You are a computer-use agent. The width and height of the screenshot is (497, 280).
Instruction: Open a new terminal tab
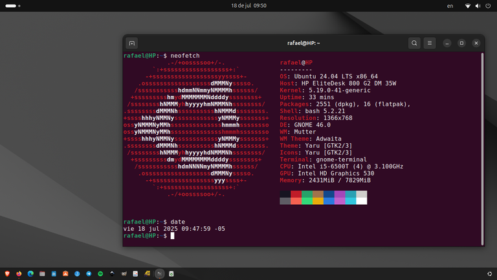(x=132, y=43)
